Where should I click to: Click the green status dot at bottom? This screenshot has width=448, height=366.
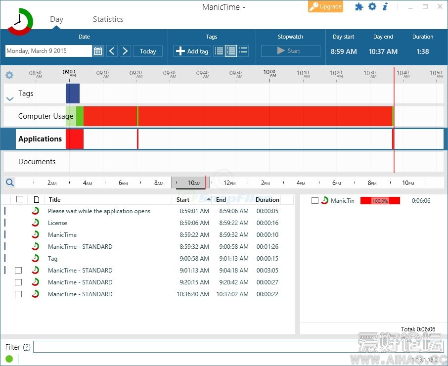[9, 359]
